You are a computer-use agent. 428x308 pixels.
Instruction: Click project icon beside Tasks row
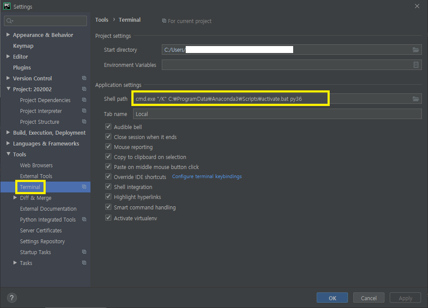click(84, 263)
